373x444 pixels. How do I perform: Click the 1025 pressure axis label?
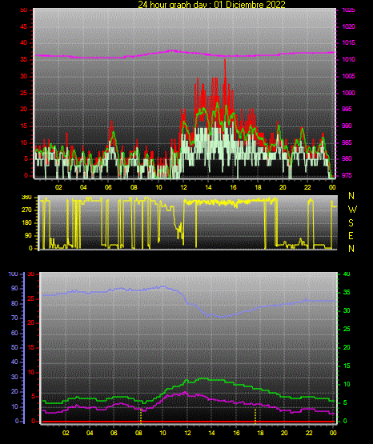click(349, 10)
